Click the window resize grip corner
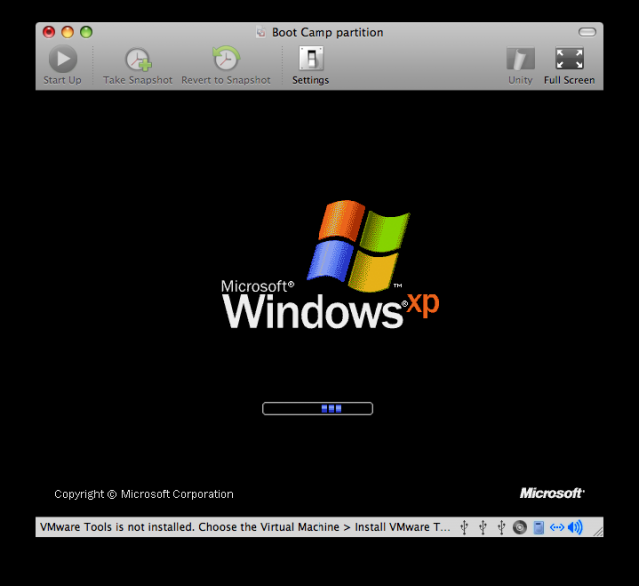Screen dimensions: 639x586 (598, 531)
